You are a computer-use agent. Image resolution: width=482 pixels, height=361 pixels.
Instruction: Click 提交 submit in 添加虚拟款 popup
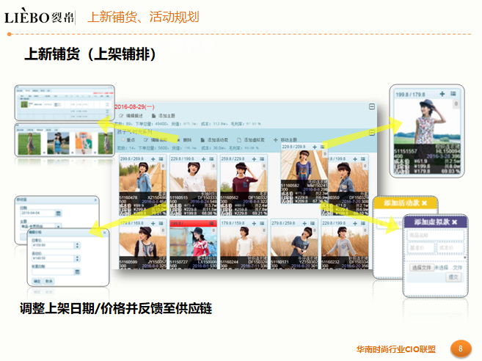tap(453, 277)
